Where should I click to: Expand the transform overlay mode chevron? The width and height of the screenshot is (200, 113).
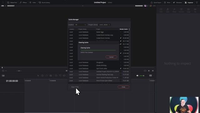pyautogui.click(x=6, y=71)
